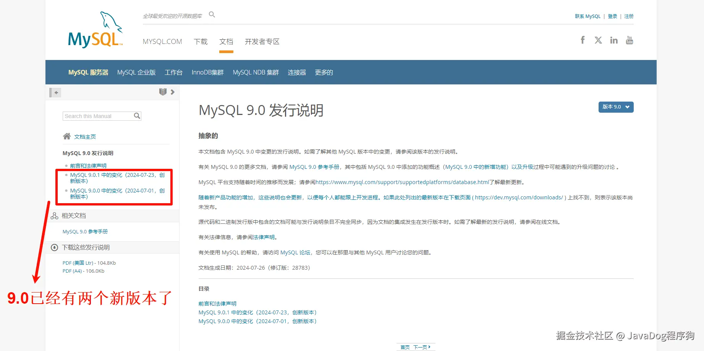Viewport: 704px width, 351px height.
Task: Open MySQL's YouTube icon
Action: 630,40
